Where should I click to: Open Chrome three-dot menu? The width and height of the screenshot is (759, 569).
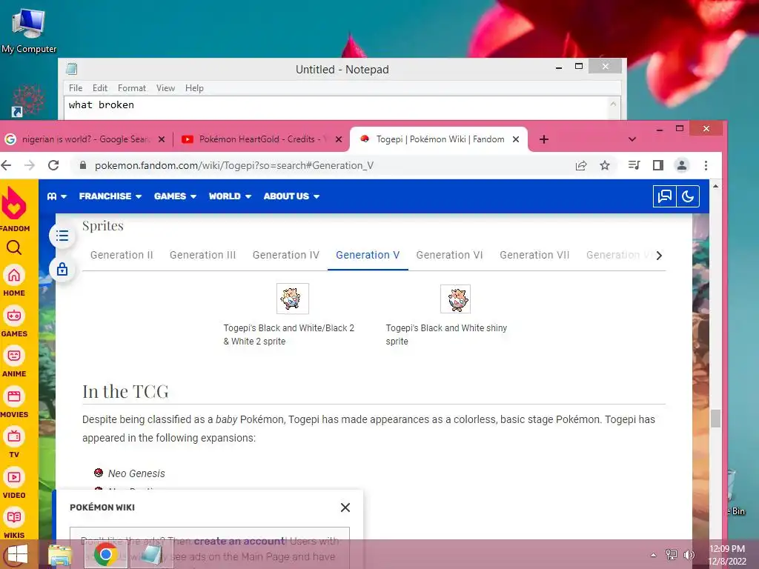[706, 165]
